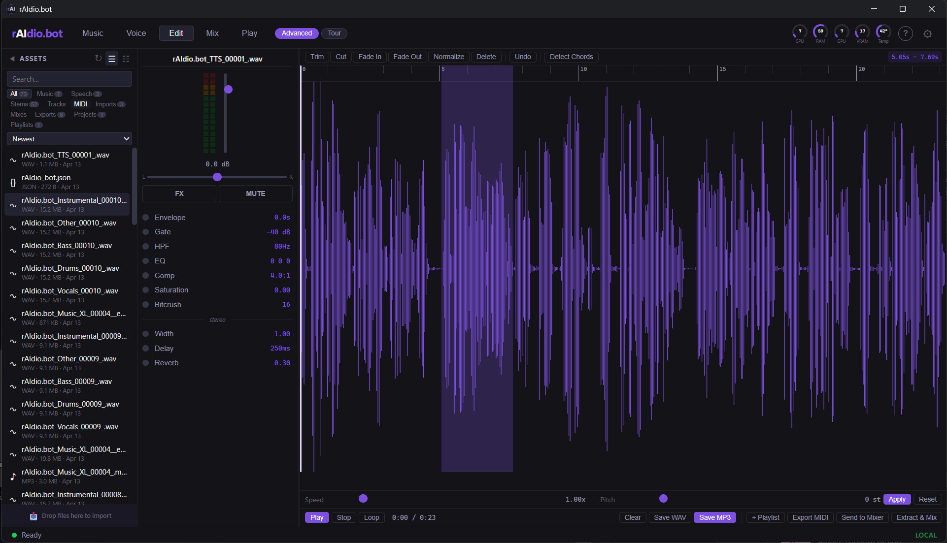Click music note icon of MP3 asset
947x543 pixels.
coord(13,477)
